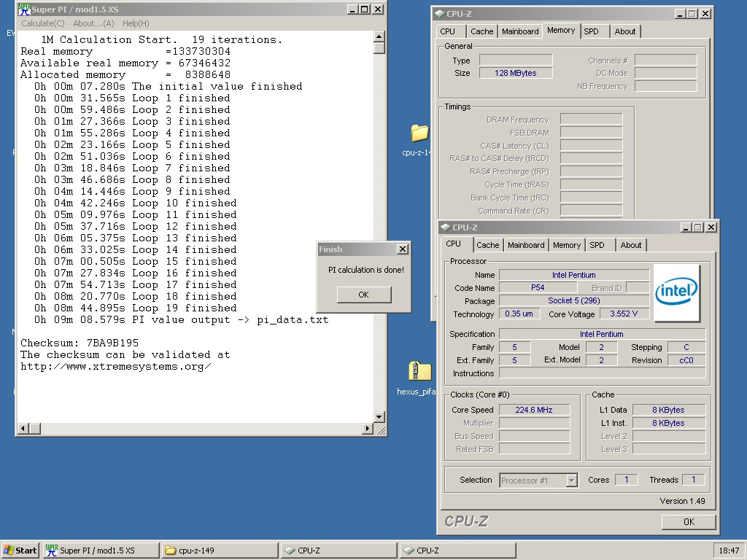Open the Calculate(C) menu in Super PI
The image size is (747, 560).
[43, 23]
